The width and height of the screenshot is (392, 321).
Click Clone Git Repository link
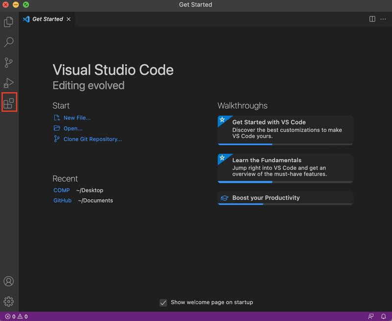92,139
